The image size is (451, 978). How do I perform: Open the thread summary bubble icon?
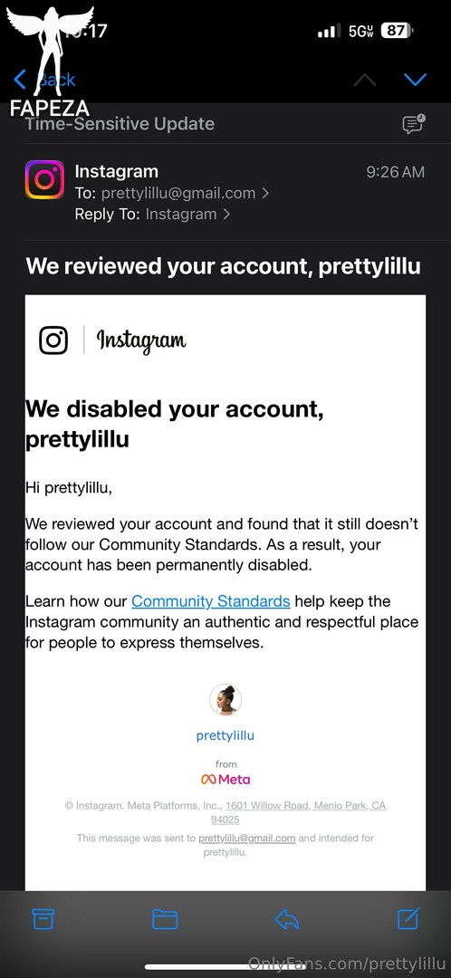(413, 123)
